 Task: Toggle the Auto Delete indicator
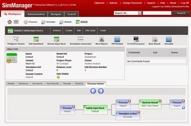tap(58, 77)
